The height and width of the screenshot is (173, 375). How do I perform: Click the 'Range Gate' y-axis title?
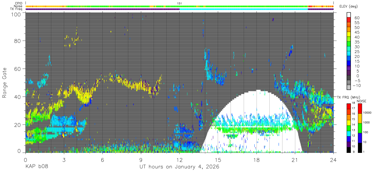[5, 83]
